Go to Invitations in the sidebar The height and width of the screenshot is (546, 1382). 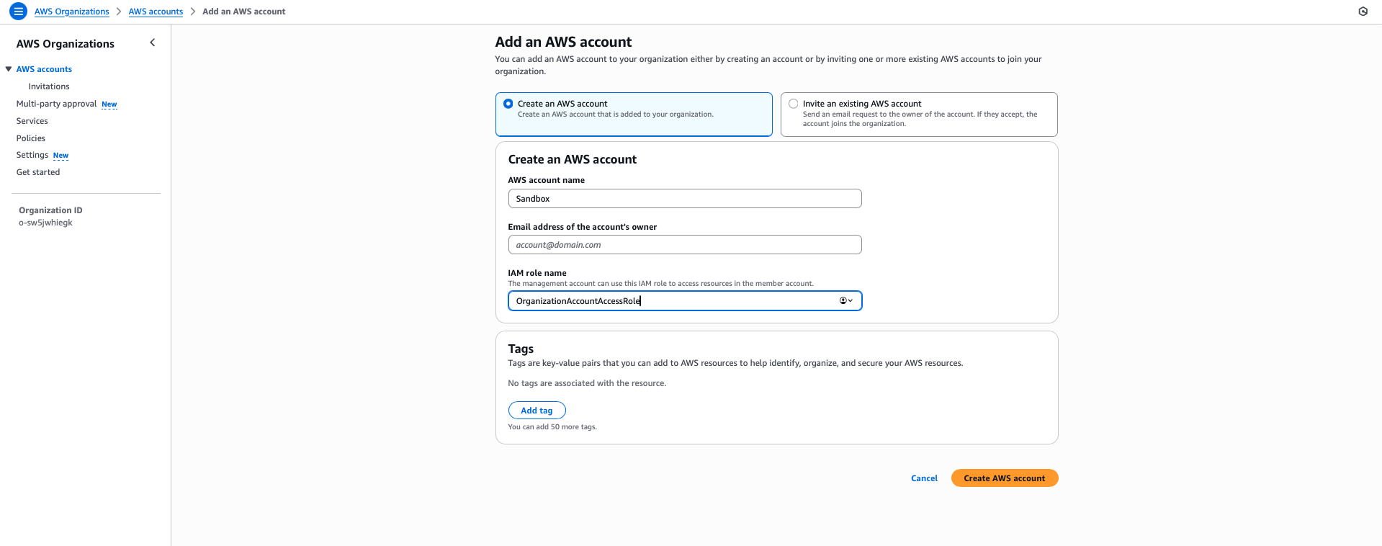(x=49, y=86)
